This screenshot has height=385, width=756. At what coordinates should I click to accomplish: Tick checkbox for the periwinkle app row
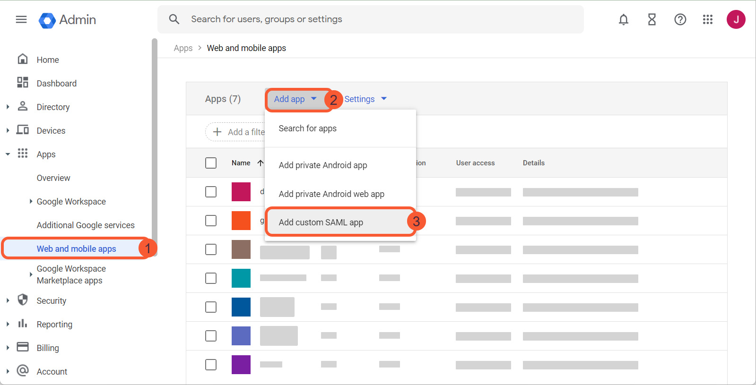(x=211, y=336)
